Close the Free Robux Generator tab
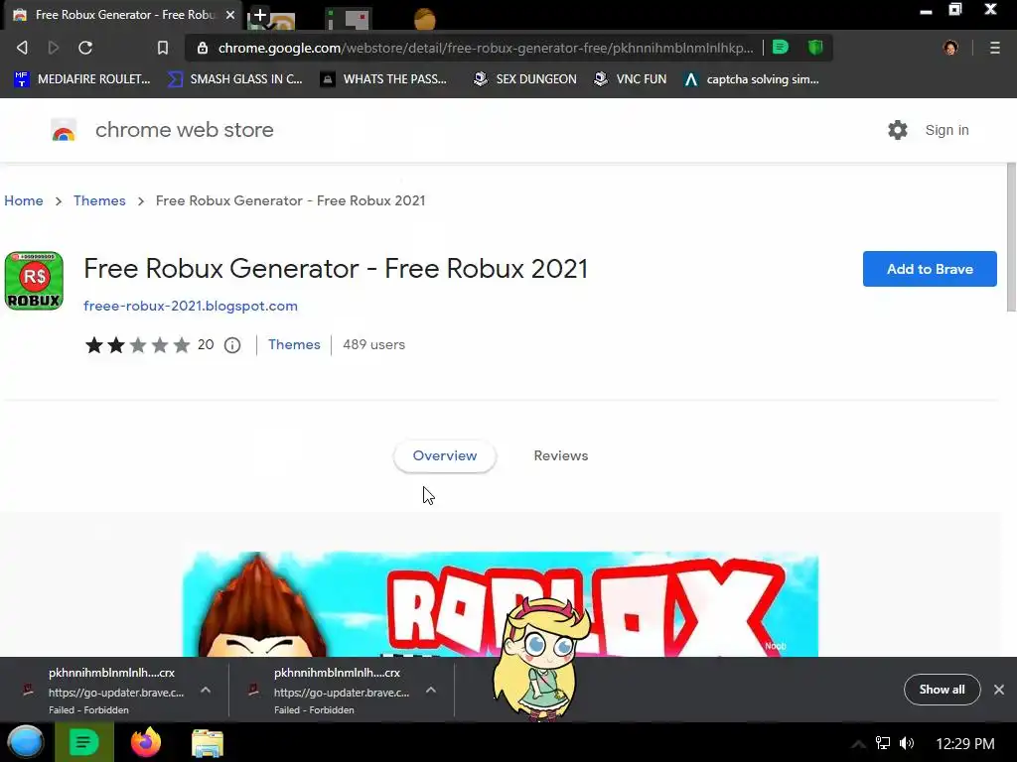Viewport: 1017px width, 762px height. pyautogui.click(x=230, y=14)
